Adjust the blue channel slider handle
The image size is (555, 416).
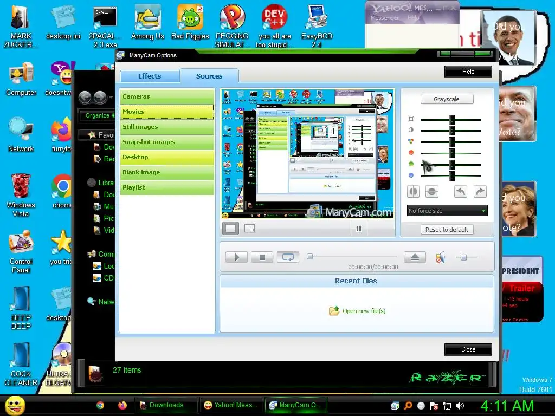(x=451, y=176)
